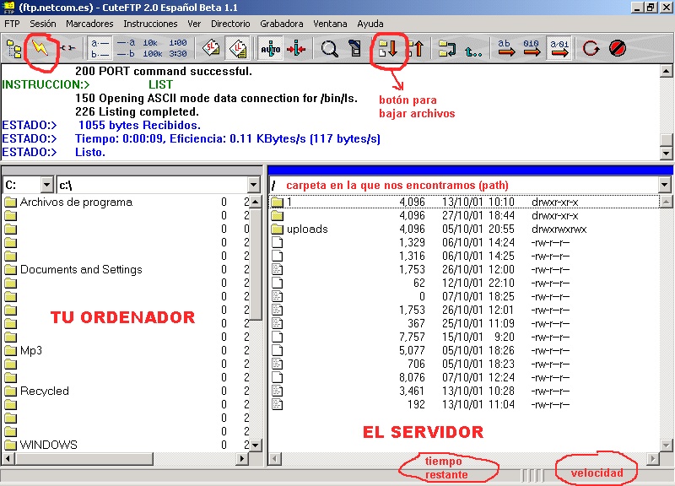The image size is (675, 486).
Task: Select the WINDOWS folder in local list
Action: coord(48,445)
